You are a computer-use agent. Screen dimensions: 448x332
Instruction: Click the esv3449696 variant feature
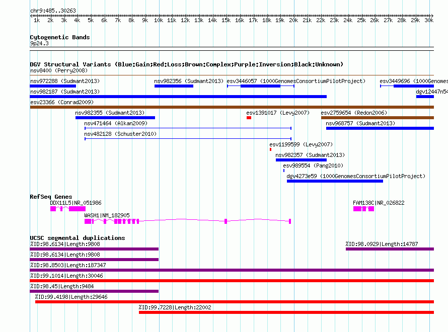(x=407, y=86)
